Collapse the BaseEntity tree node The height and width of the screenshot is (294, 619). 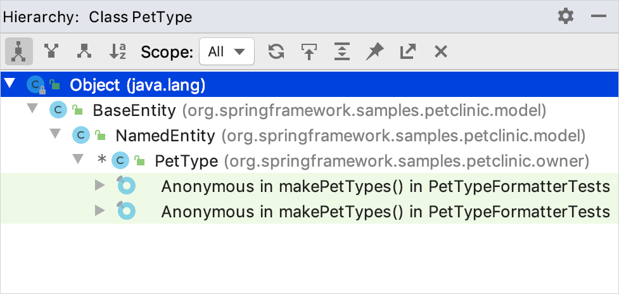pos(33,110)
